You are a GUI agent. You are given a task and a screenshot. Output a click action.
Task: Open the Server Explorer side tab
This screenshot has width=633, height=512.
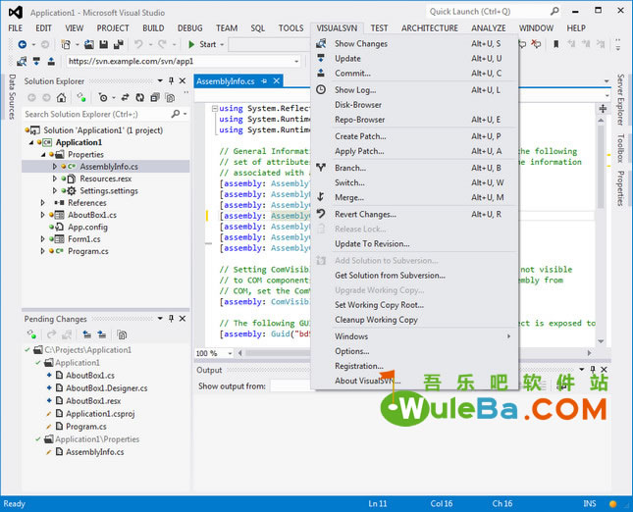(620, 99)
